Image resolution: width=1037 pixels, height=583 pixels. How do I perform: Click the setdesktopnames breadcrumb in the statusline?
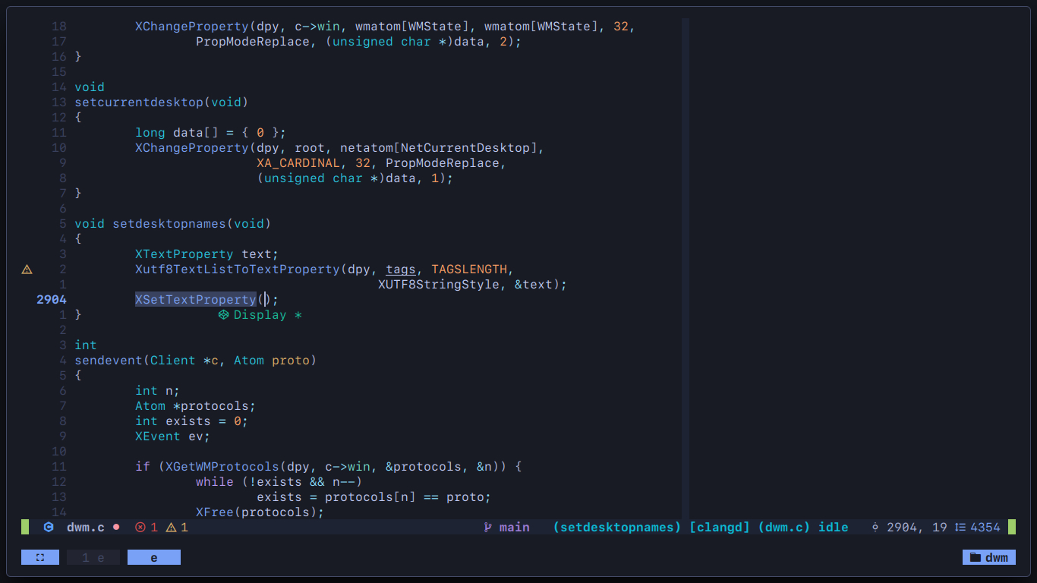point(616,526)
